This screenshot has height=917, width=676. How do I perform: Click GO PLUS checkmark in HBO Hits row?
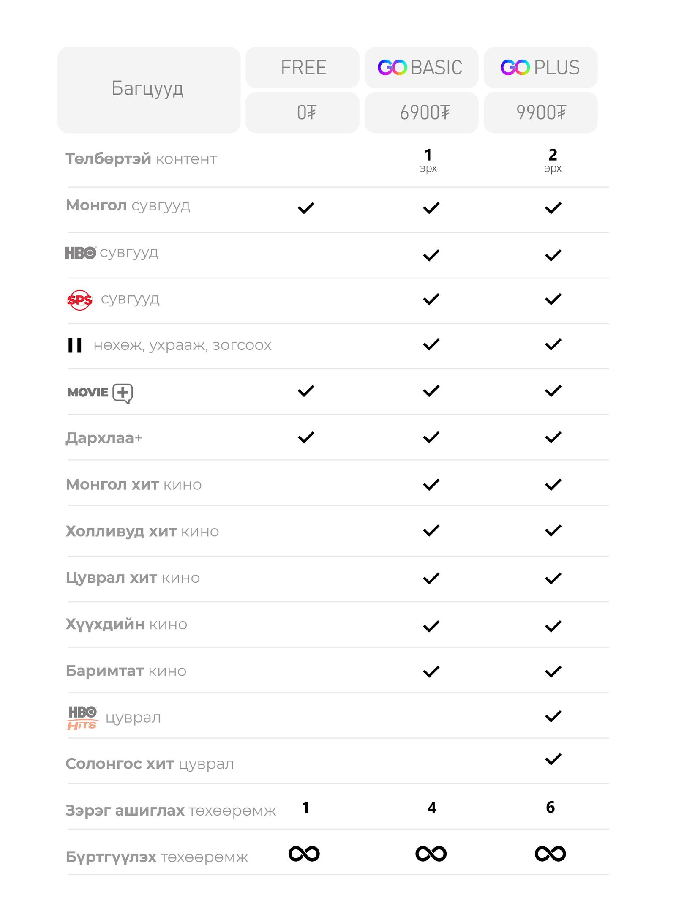coord(553,716)
